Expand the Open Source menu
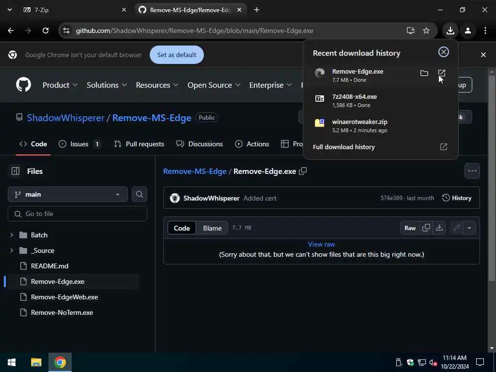 click(214, 85)
